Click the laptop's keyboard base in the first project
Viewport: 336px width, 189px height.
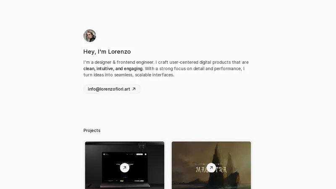click(x=124, y=185)
